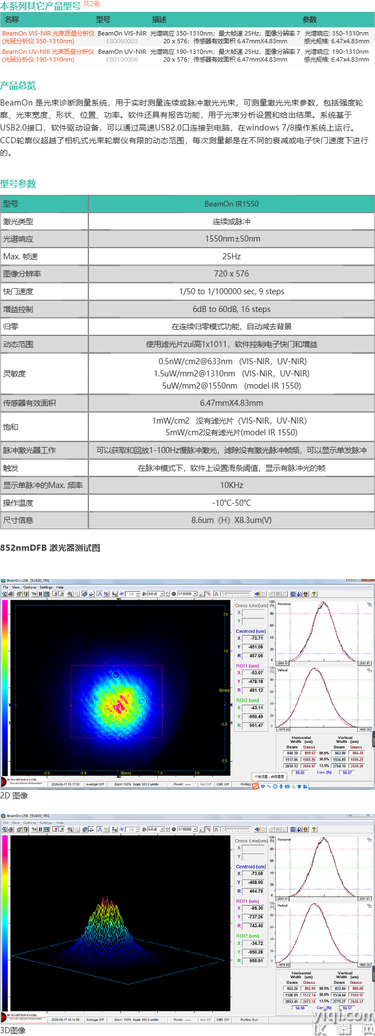The image size is (375, 1036).
Task: Open Help menu in 3D image window
Action: click(x=60, y=822)
